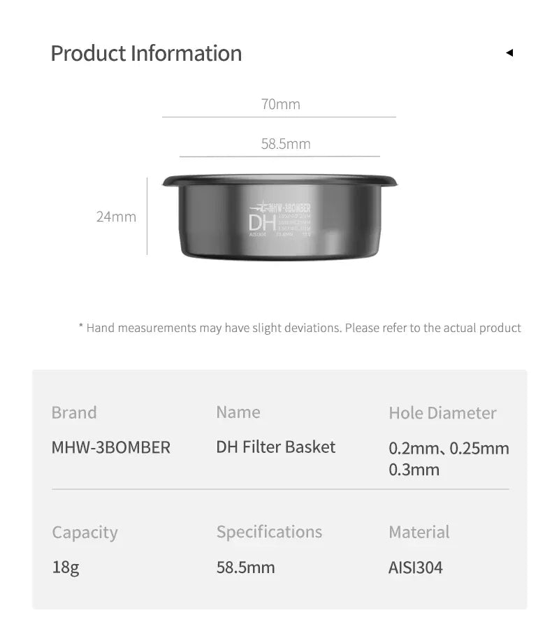Viewport: 559px width, 629px height.
Task: Click the Hole Diameter field label
Action: point(442,413)
